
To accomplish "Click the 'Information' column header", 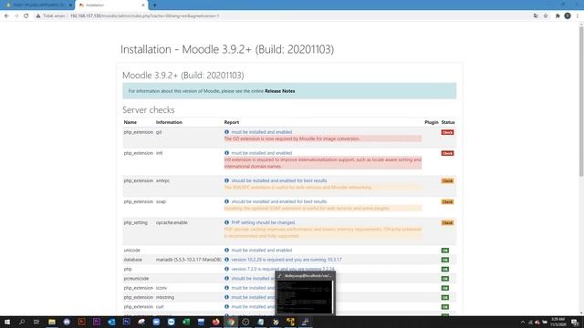I will coord(169,122).
